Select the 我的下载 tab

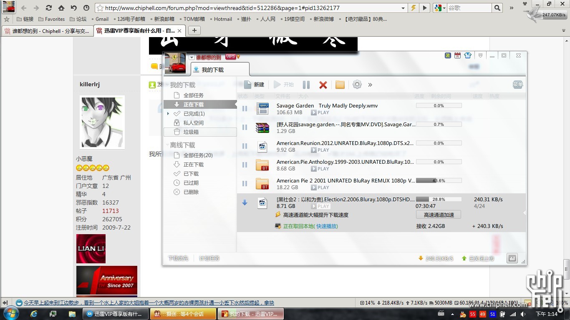[x=220, y=70]
